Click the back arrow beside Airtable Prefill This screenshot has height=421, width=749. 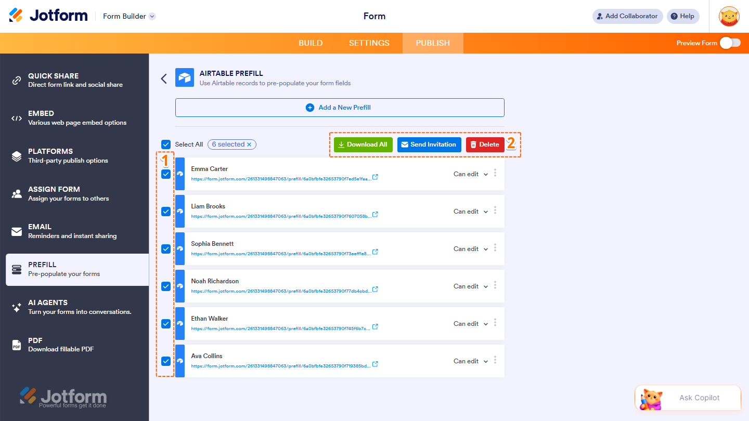click(x=164, y=78)
